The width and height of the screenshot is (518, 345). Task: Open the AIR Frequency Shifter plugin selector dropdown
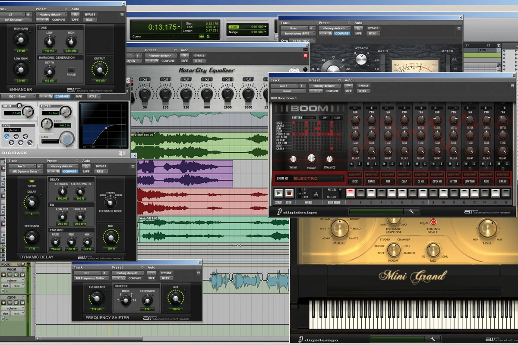92,278
